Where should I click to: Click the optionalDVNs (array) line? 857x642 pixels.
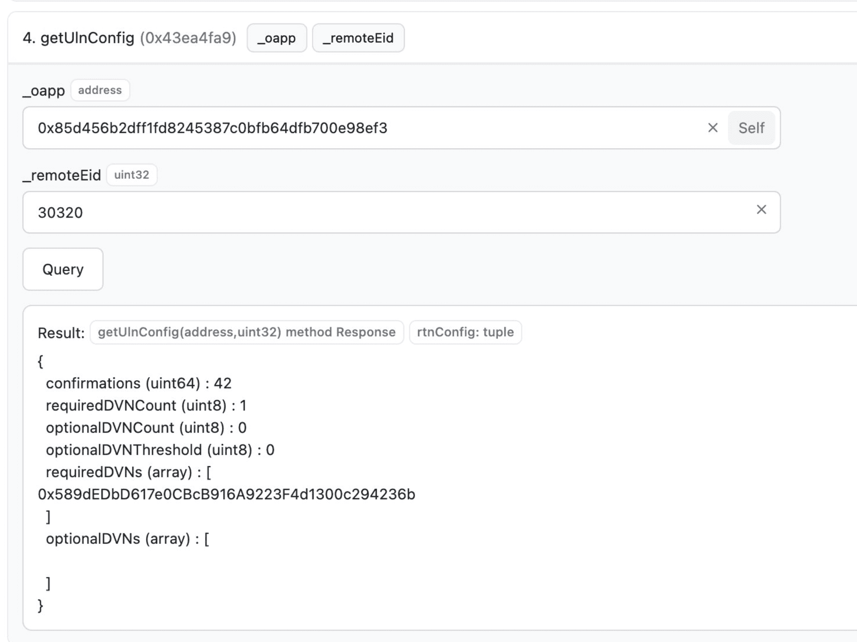pos(127,539)
